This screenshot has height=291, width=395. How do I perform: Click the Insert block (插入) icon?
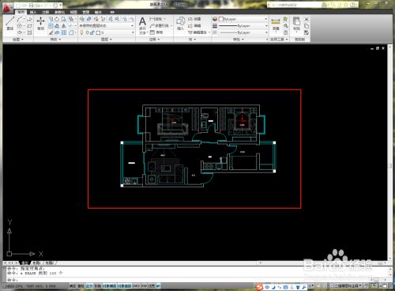(180, 23)
